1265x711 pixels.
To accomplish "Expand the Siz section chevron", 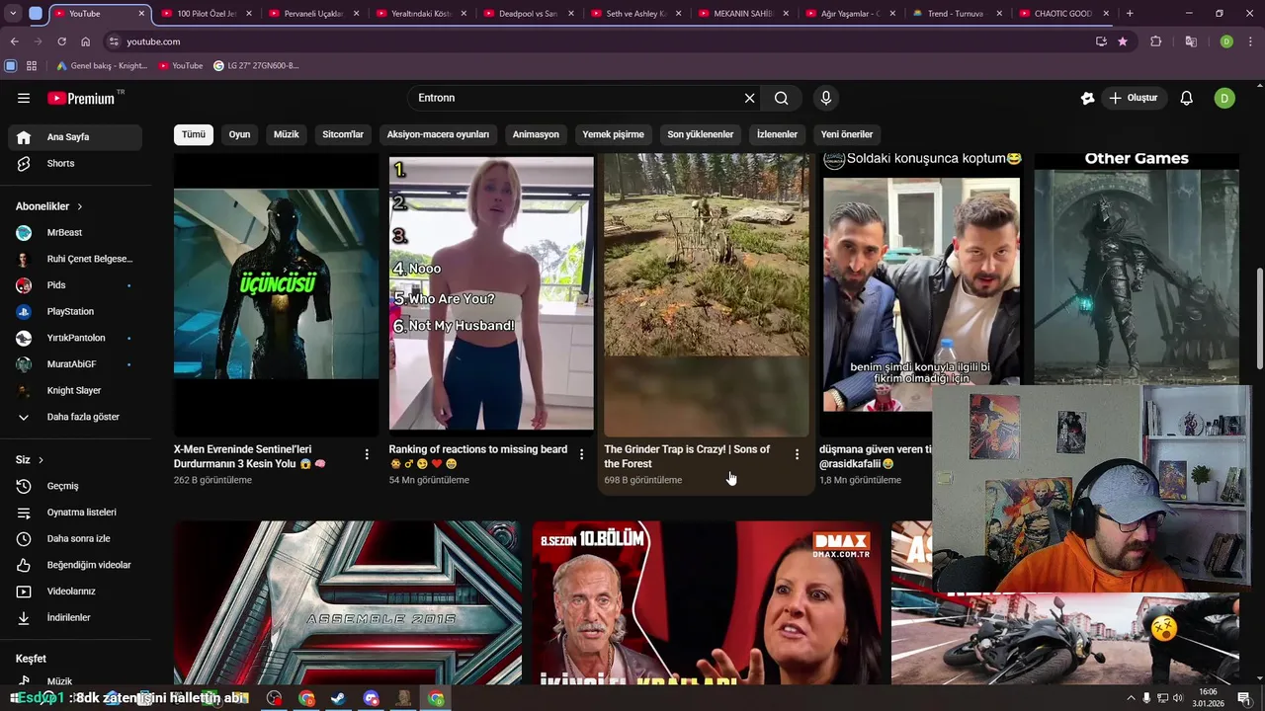I will tap(41, 460).
